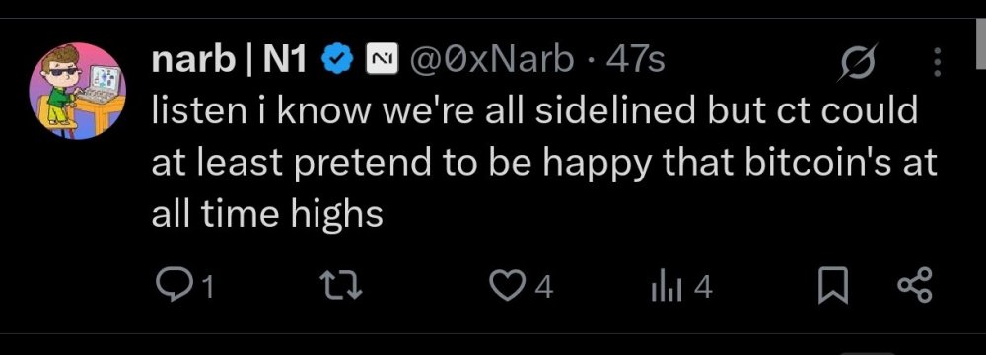Click the 47s timestamp
Image resolution: width=986 pixels, height=355 pixels.
633,60
